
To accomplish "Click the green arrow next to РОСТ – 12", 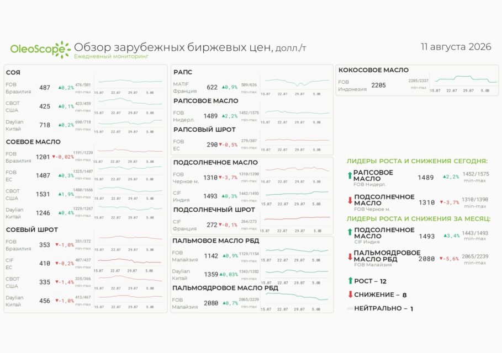I will click(x=350, y=281).
